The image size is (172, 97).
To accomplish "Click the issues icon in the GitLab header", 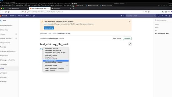I will pos(159,16).
